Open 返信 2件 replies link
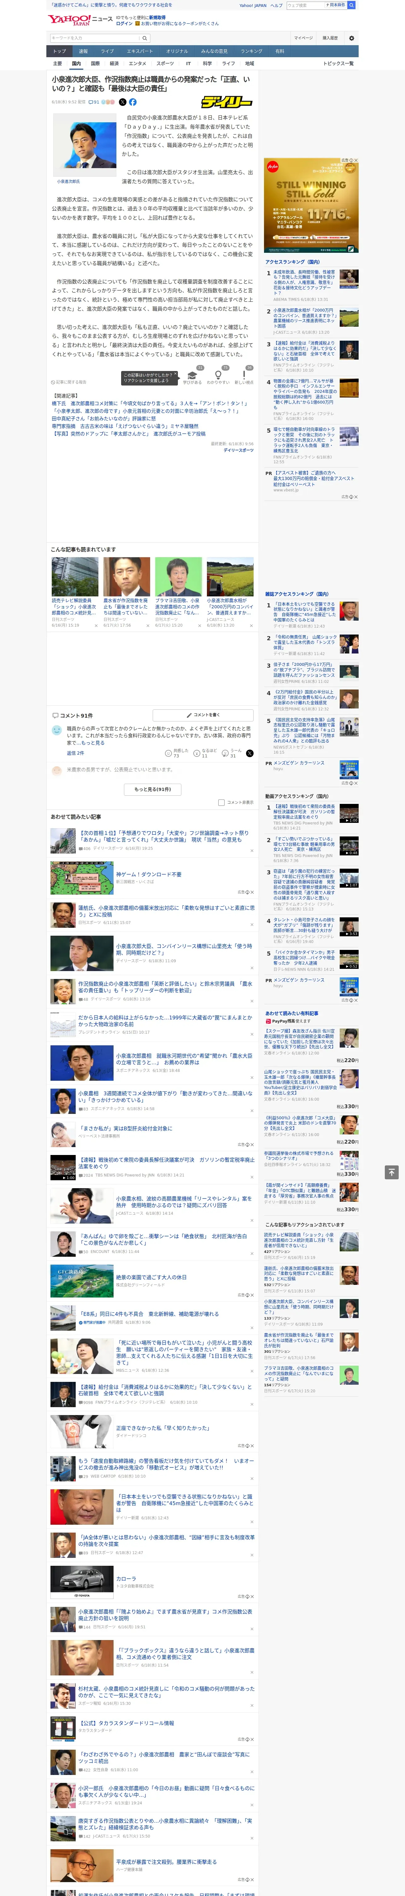405x1896 pixels. click(76, 753)
